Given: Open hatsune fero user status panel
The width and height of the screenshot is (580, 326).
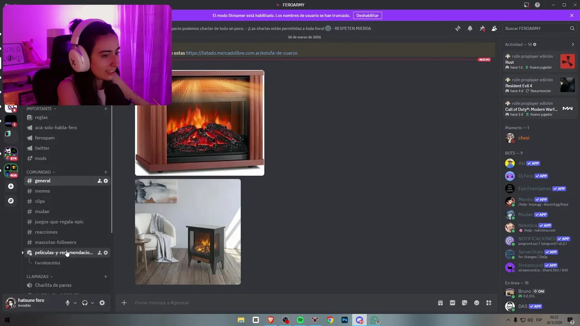Looking at the screenshot, I should click(x=32, y=302).
